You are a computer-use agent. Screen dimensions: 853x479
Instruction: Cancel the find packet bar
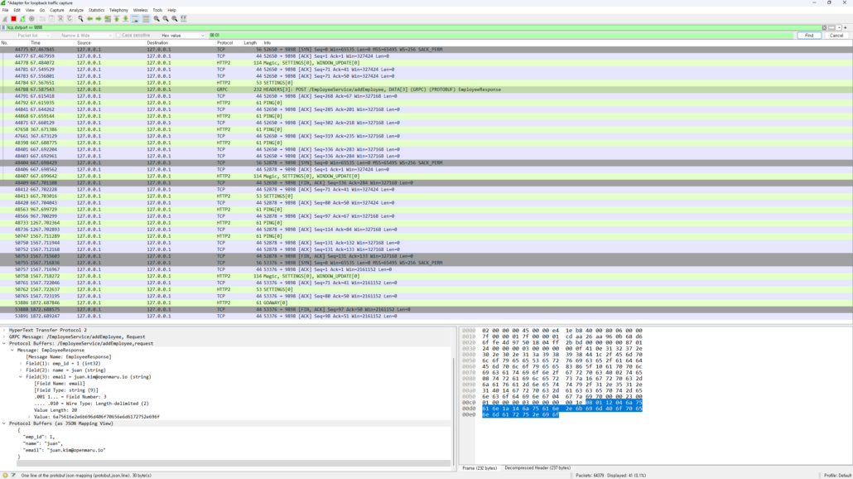point(836,36)
